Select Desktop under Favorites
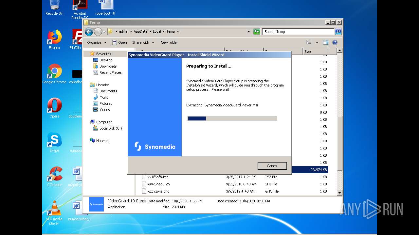 point(106,60)
